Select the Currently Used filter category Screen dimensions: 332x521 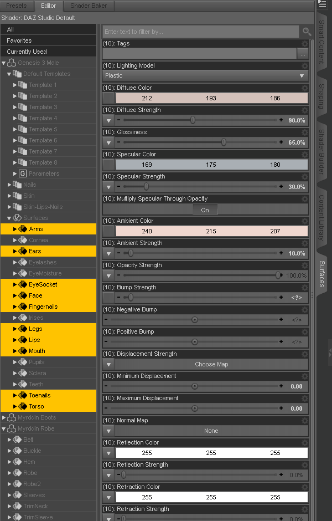[49, 52]
